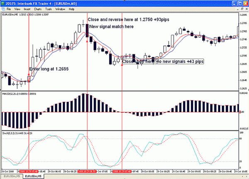The height and width of the screenshot is (179, 249).
Task: Close the Interbank FX Trader window
Action: tap(245, 3)
